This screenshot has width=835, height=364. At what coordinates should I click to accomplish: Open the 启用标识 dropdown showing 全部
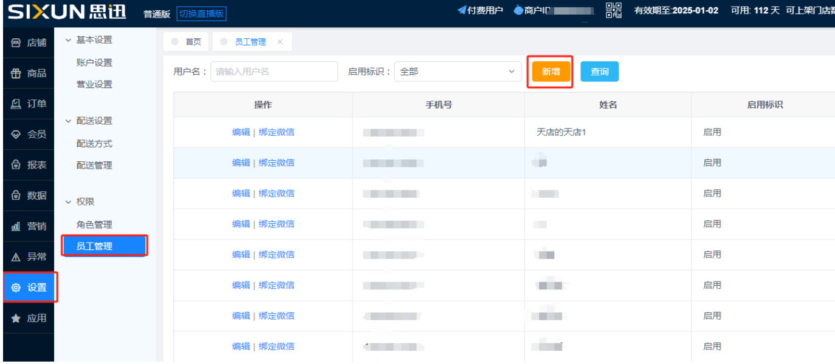click(457, 72)
